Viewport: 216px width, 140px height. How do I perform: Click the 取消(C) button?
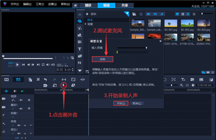[x=137, y=103]
